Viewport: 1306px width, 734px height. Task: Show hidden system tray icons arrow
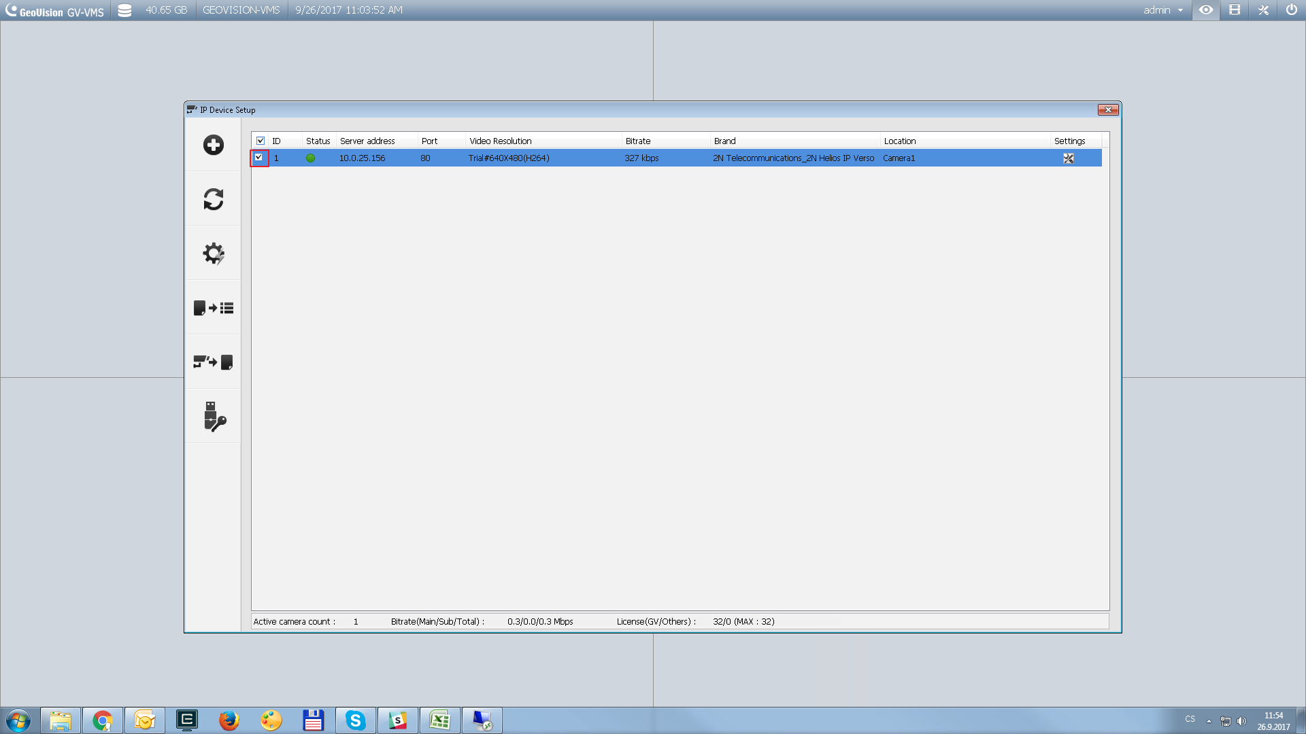point(1209,720)
